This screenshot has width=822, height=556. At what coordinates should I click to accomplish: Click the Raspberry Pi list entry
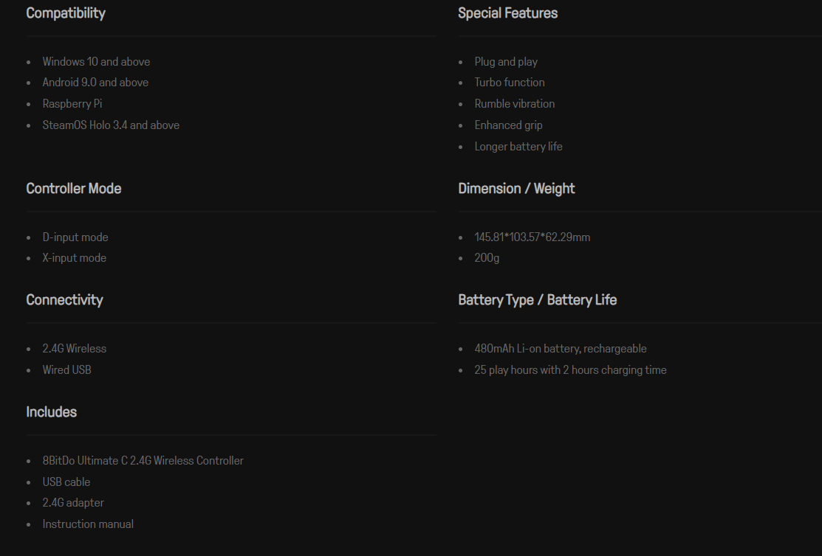pyautogui.click(x=72, y=104)
